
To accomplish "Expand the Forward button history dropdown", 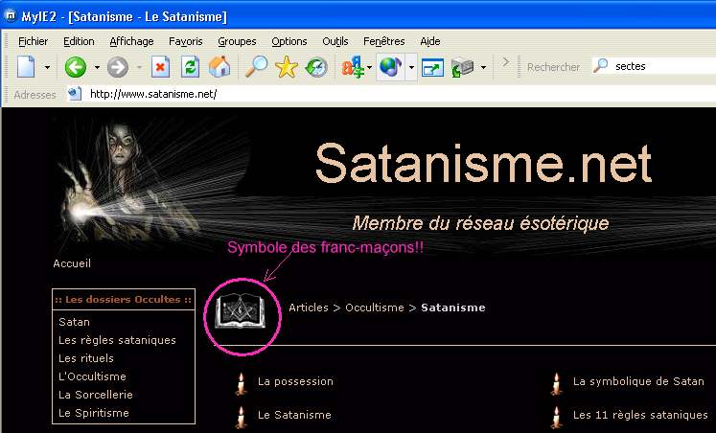I will (139, 67).
